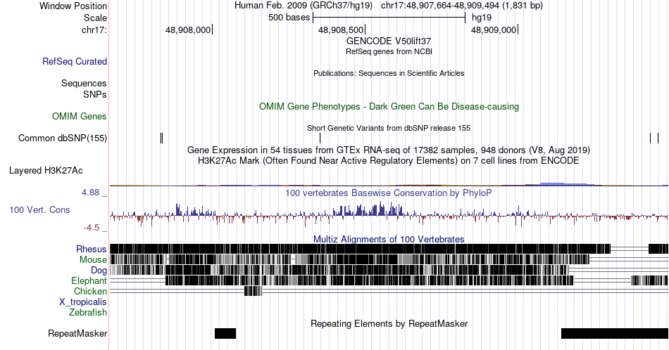Click the OMIM Gene Phenotypes track title
Viewport: 669px width, 350px height.
389,106
